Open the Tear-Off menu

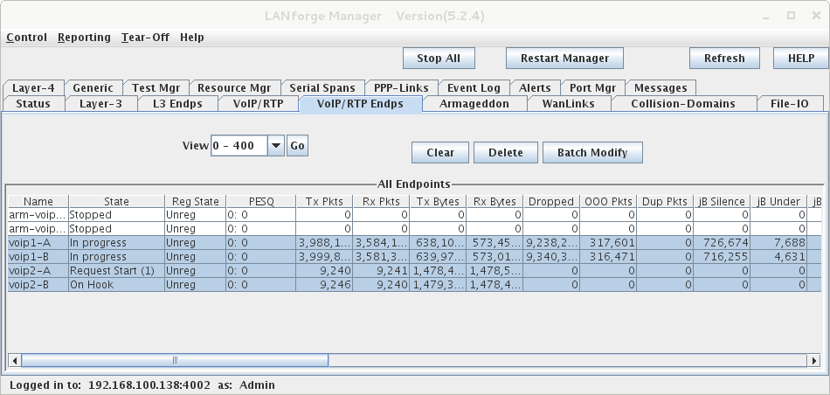[x=145, y=38]
